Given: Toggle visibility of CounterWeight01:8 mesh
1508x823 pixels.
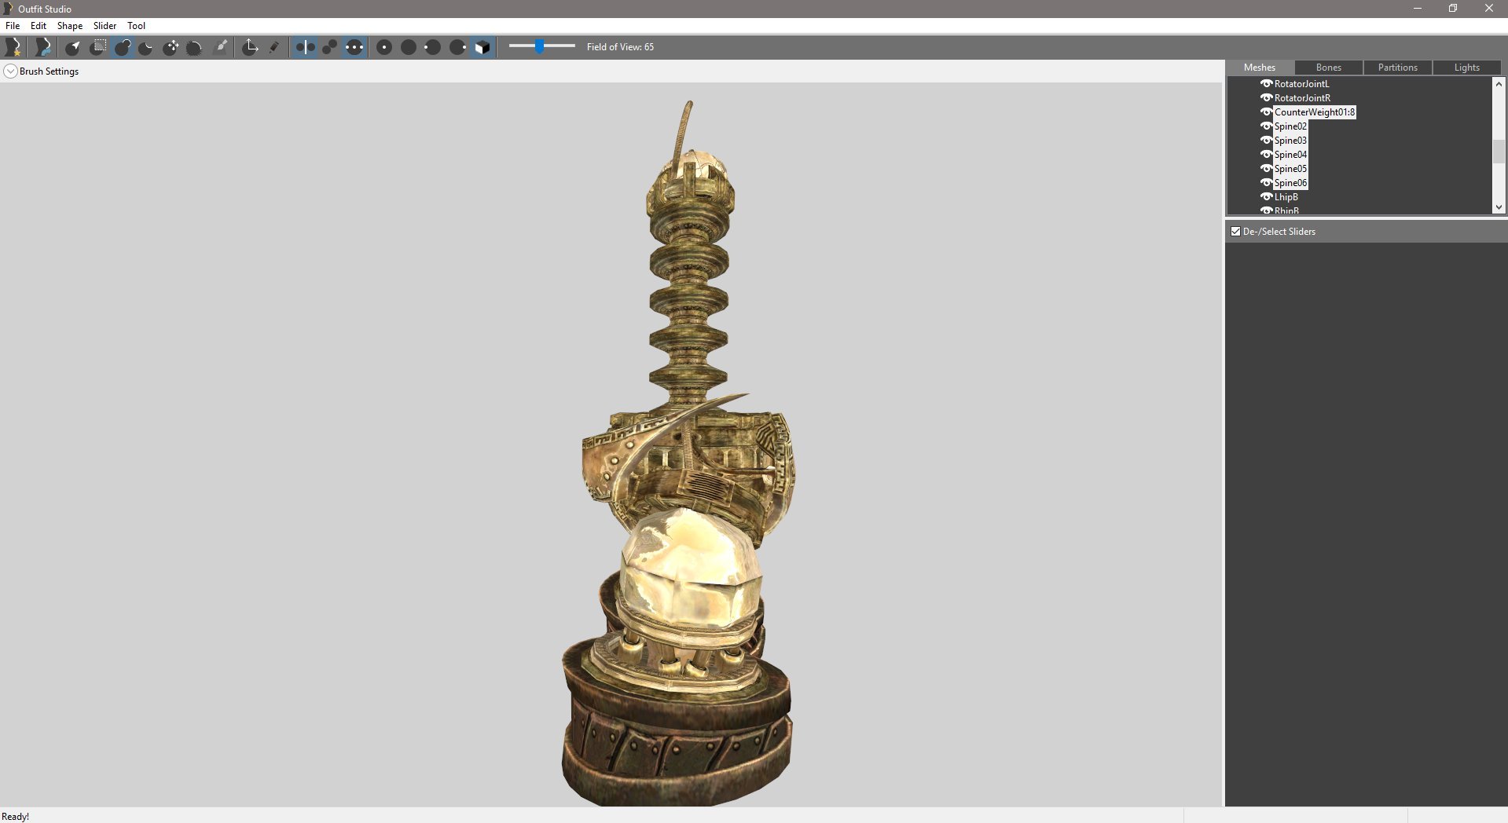Looking at the screenshot, I should [1266, 112].
